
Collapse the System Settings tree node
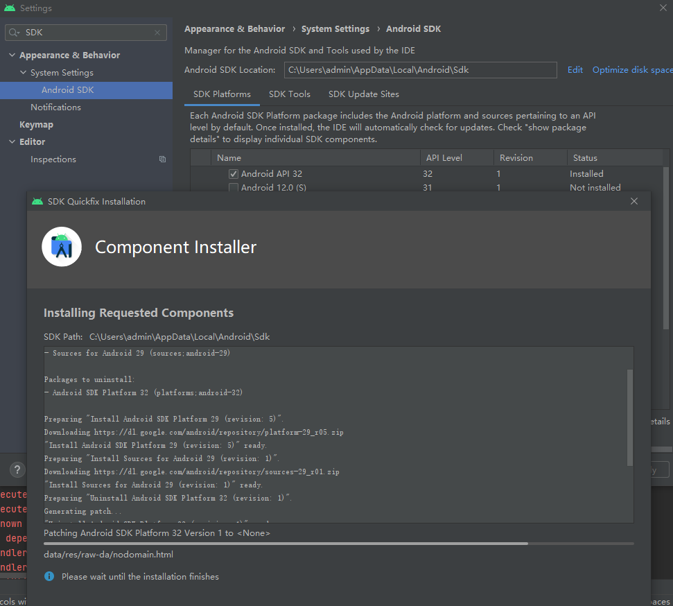click(x=21, y=72)
